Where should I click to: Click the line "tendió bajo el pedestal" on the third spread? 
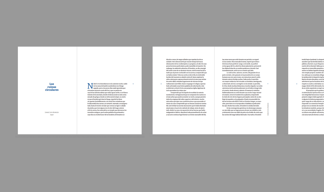click(313, 59)
